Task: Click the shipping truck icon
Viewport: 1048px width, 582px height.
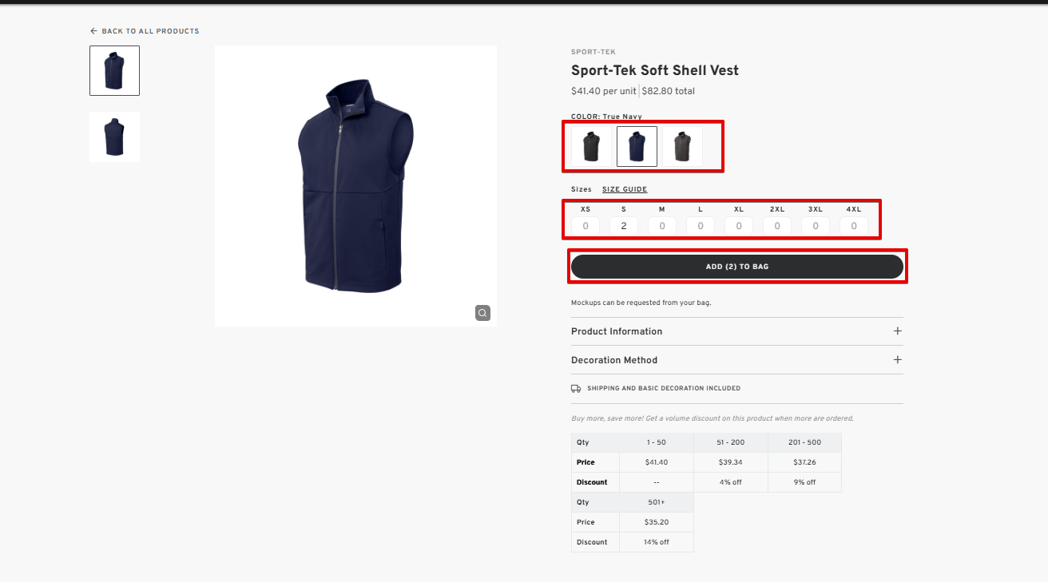Action: tap(576, 389)
